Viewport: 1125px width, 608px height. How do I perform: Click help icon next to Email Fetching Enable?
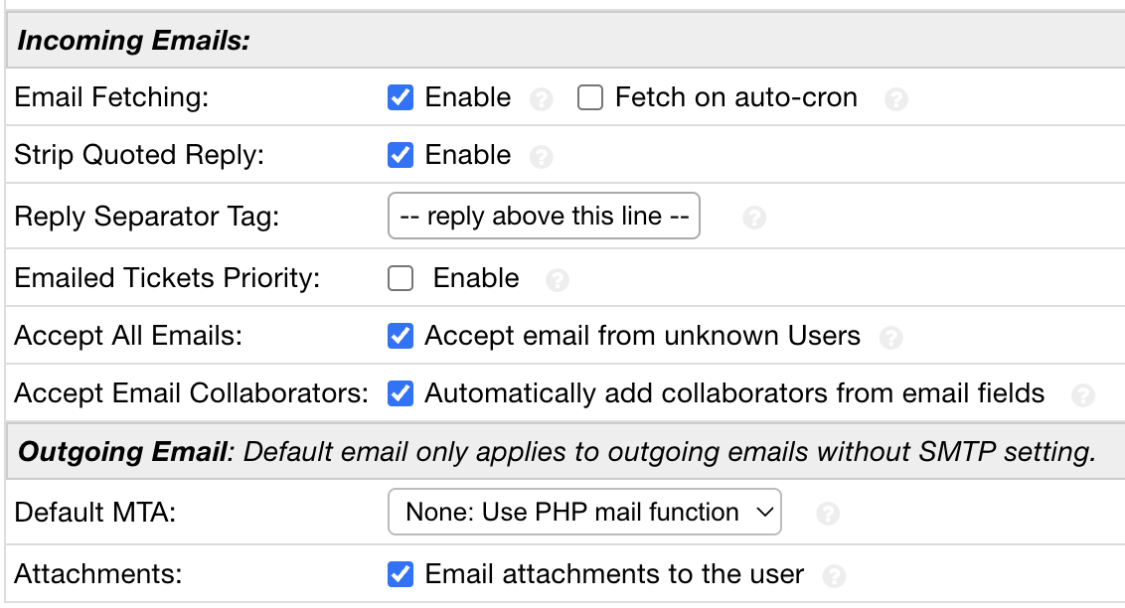coord(541,99)
